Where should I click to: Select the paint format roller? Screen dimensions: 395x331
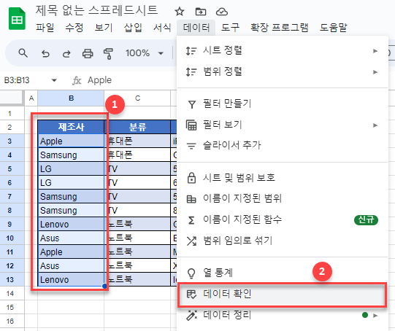click(x=108, y=53)
